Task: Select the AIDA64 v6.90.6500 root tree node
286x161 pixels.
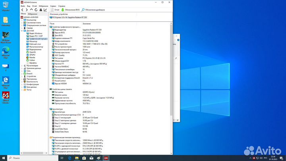Action: point(29,17)
